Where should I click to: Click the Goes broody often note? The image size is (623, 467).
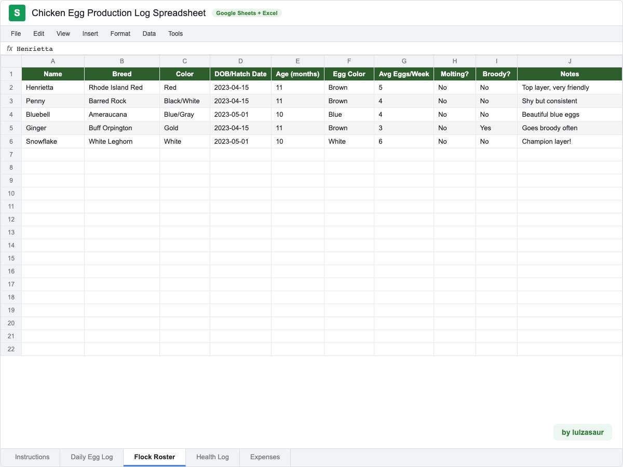(x=570, y=128)
